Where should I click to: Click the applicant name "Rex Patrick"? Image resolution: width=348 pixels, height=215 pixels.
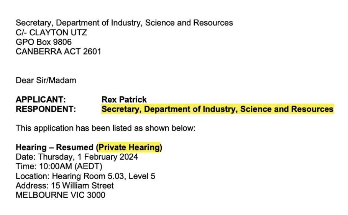tap(124, 100)
